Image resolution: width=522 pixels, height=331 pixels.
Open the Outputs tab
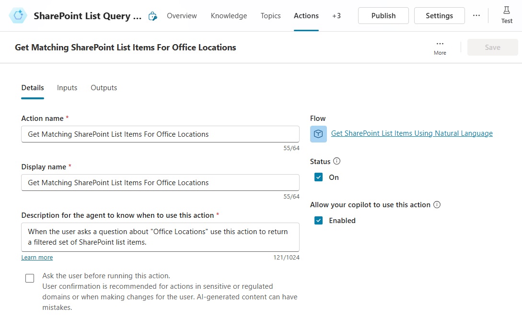pyautogui.click(x=104, y=88)
